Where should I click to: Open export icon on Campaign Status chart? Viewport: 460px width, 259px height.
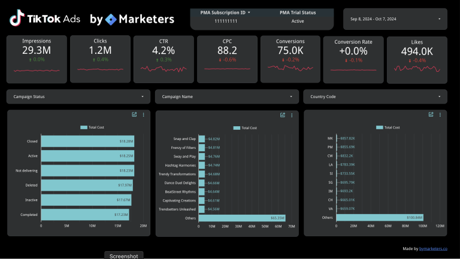click(x=135, y=115)
